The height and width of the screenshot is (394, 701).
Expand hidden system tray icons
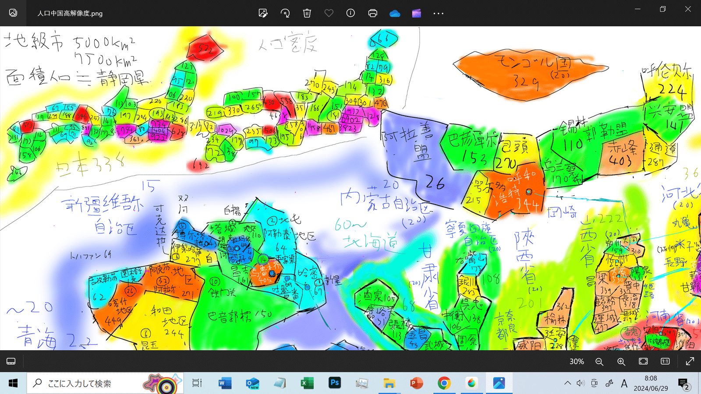(567, 383)
